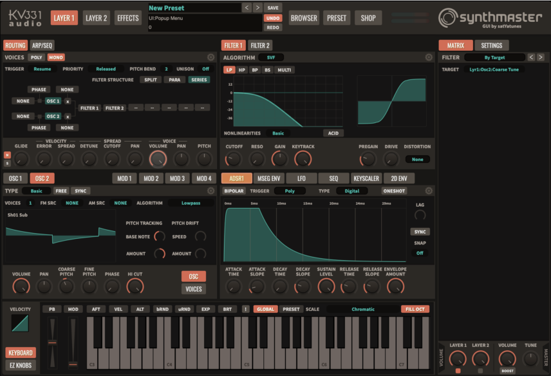Adjust the envelope Lag knob
Image resolution: width=551 pixels, height=376 pixels.
pos(420,214)
